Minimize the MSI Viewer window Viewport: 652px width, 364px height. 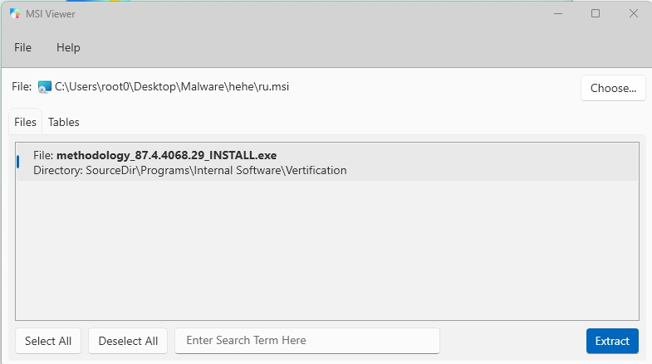click(x=558, y=14)
